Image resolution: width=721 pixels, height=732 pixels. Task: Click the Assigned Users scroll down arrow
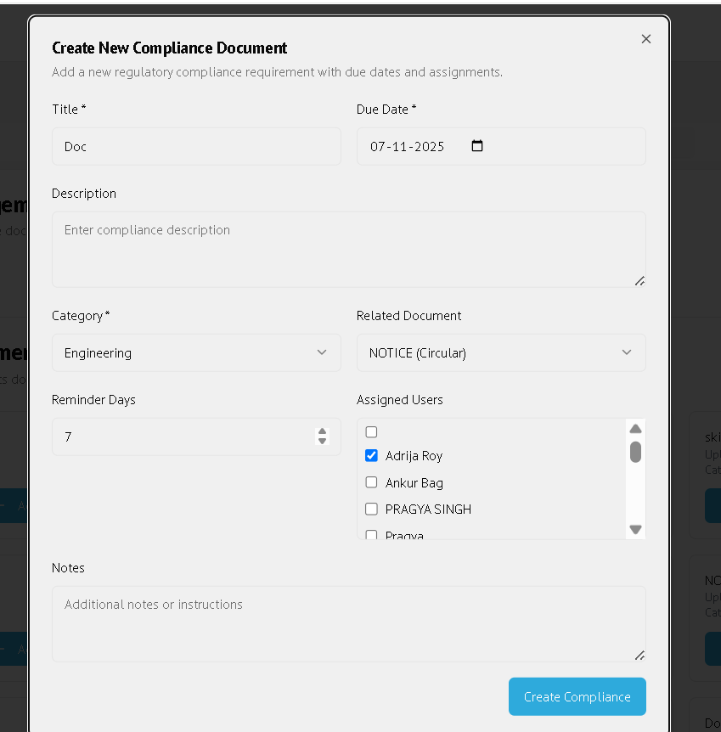point(635,529)
